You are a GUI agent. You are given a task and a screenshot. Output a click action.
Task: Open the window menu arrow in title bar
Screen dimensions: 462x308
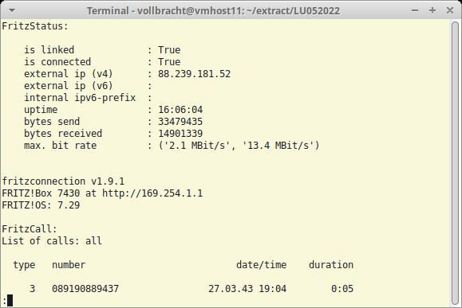(12, 10)
